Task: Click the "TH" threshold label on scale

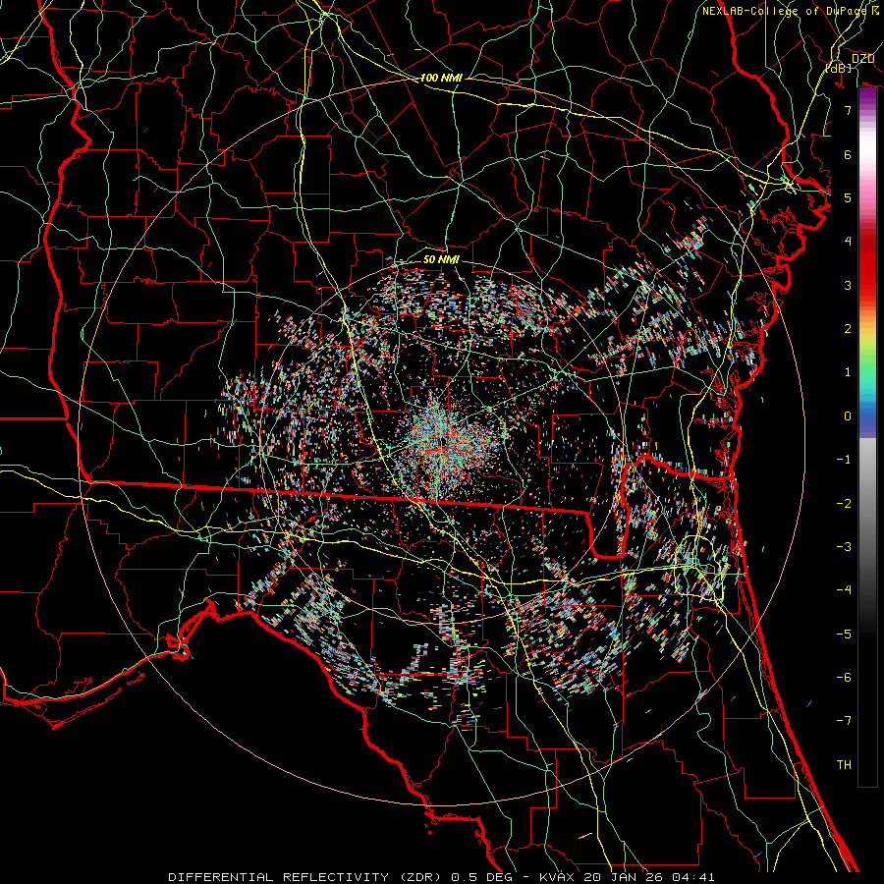Action: (x=844, y=765)
